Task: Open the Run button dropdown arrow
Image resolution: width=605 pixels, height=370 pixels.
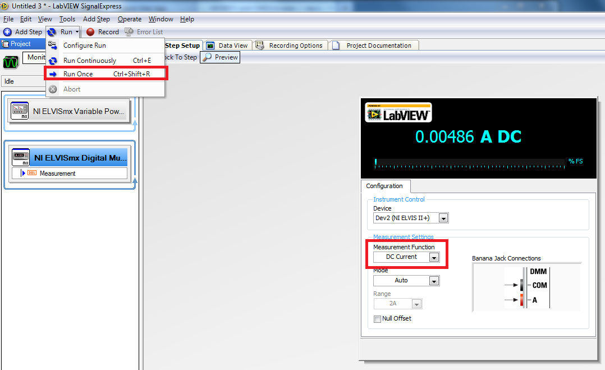Action: (77, 32)
